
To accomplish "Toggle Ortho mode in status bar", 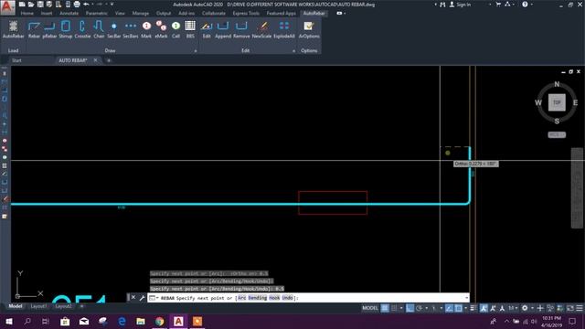I will tap(409, 308).
